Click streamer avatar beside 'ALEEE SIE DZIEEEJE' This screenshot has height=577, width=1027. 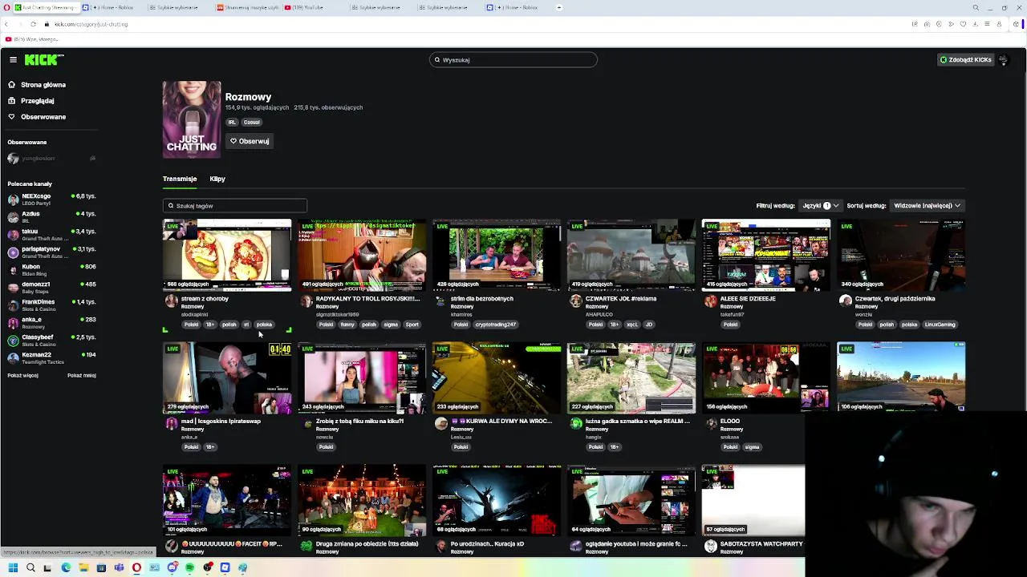coord(710,301)
